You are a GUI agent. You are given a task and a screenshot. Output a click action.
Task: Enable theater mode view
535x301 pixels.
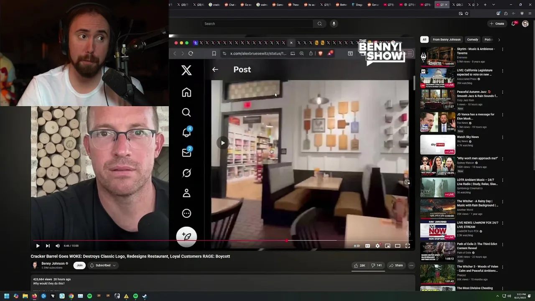pyautogui.click(x=397, y=246)
